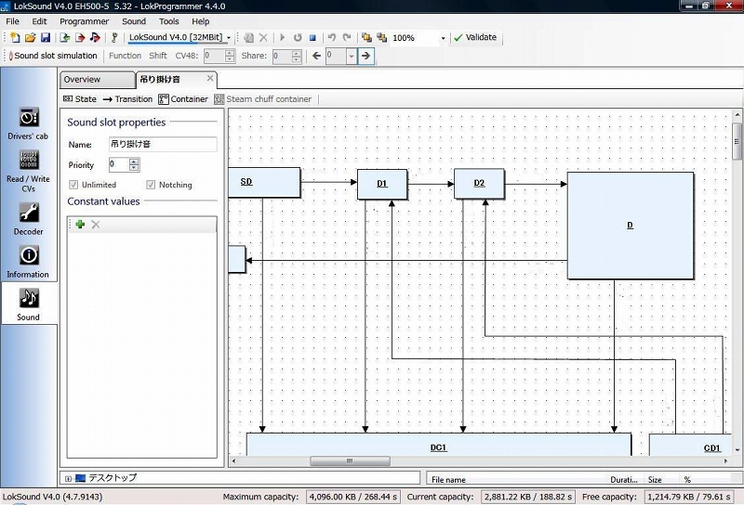Click the bring to front icon
This screenshot has height=505, width=744.
pos(366,37)
